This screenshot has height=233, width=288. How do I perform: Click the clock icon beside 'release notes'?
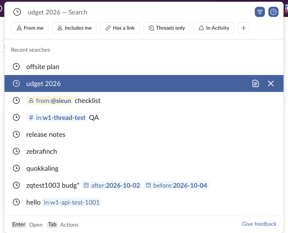[17, 134]
